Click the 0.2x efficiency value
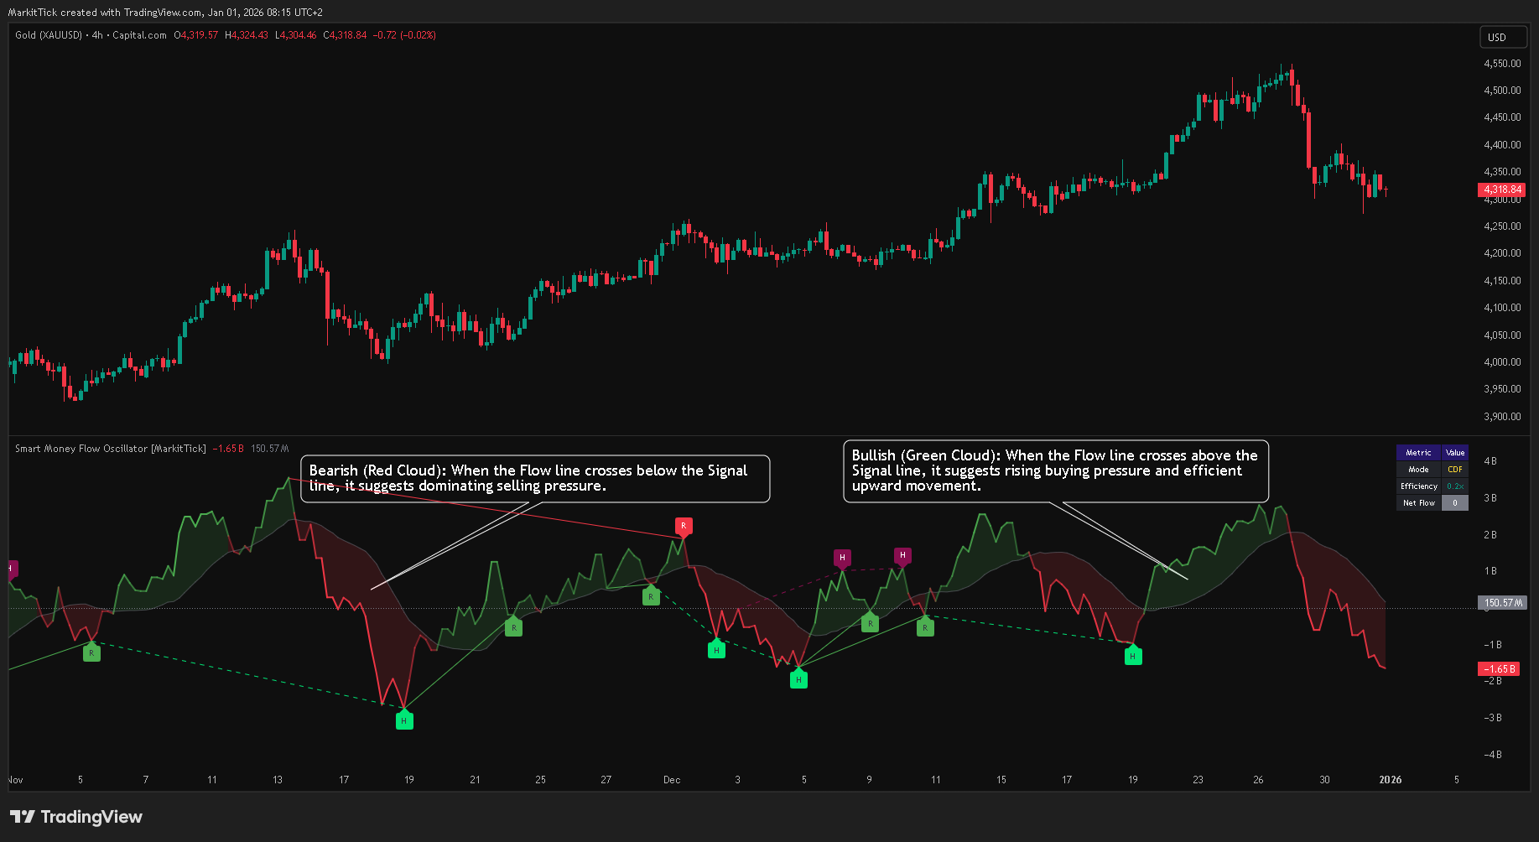1539x842 pixels. [x=1455, y=486]
